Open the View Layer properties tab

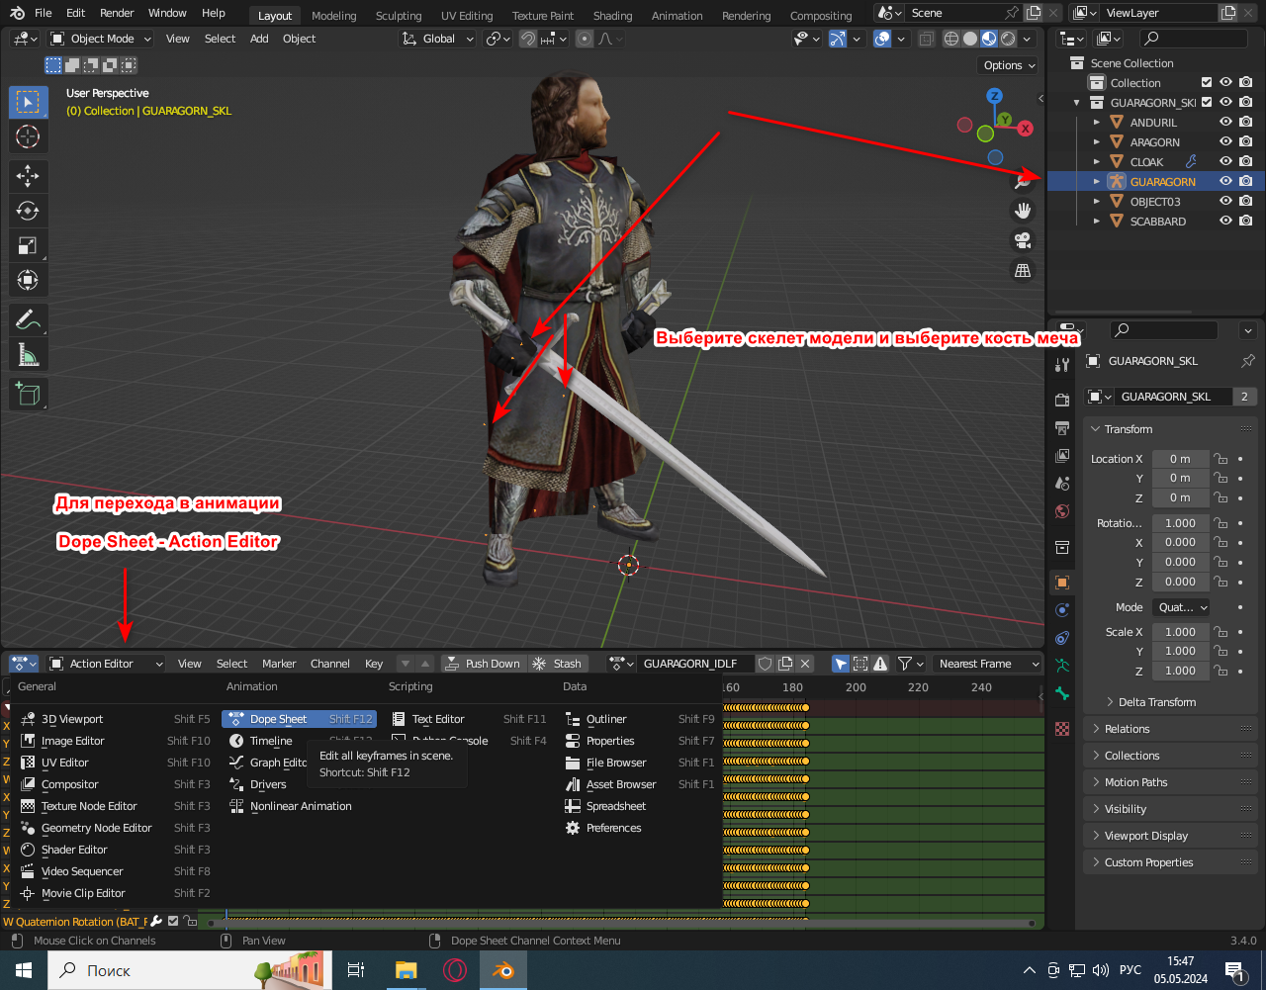[x=1062, y=456]
